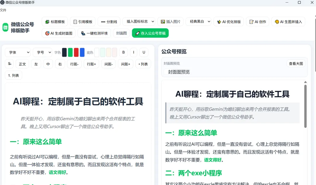Click editor title AI聊程：定制属于自己的软件工具

point(78,101)
